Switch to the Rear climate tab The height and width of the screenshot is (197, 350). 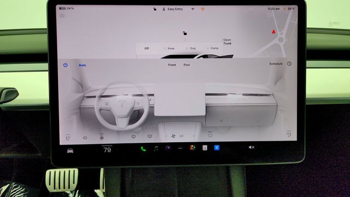[186, 65]
